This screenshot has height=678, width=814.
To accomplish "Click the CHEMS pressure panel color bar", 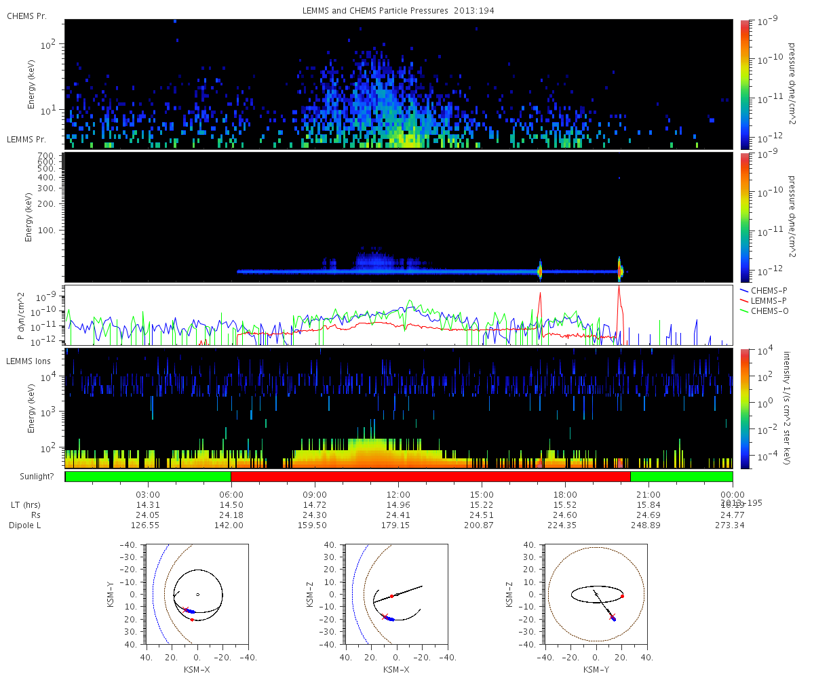I will pos(745,84).
